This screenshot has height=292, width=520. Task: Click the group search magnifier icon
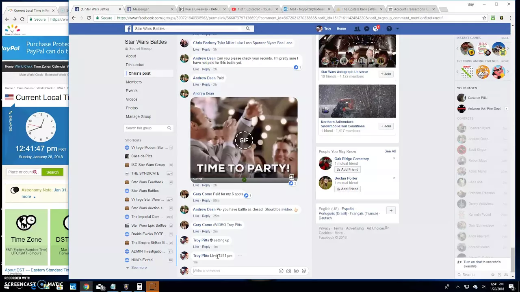click(x=169, y=128)
